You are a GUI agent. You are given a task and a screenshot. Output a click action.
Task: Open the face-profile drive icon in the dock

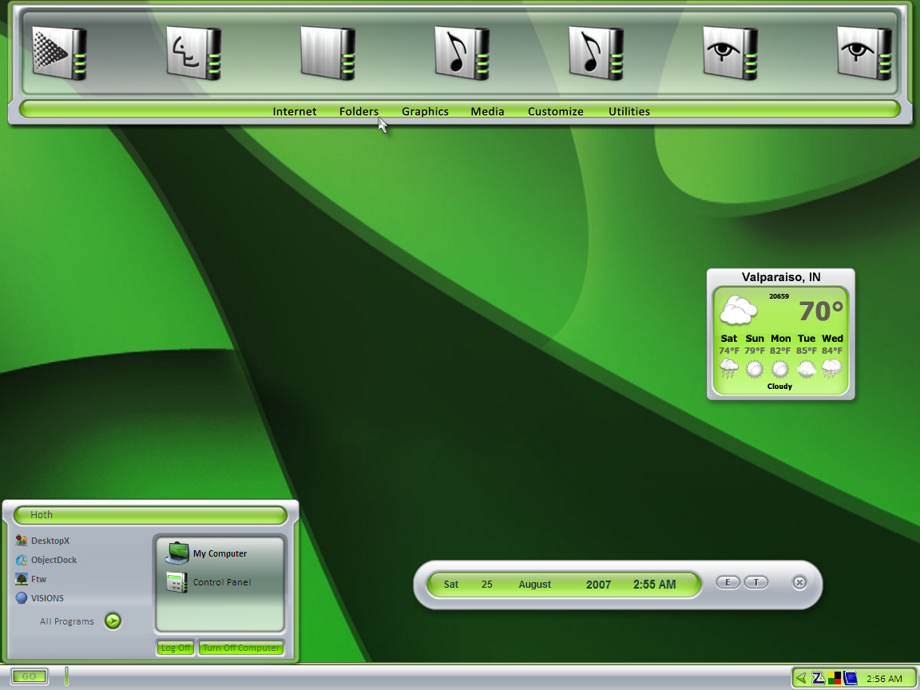tap(193, 53)
